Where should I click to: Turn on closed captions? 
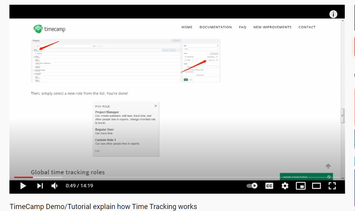click(x=269, y=186)
